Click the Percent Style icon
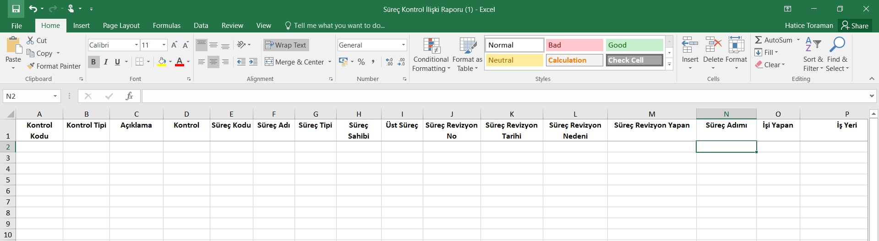Screen dimensions: 879x241 point(361,62)
